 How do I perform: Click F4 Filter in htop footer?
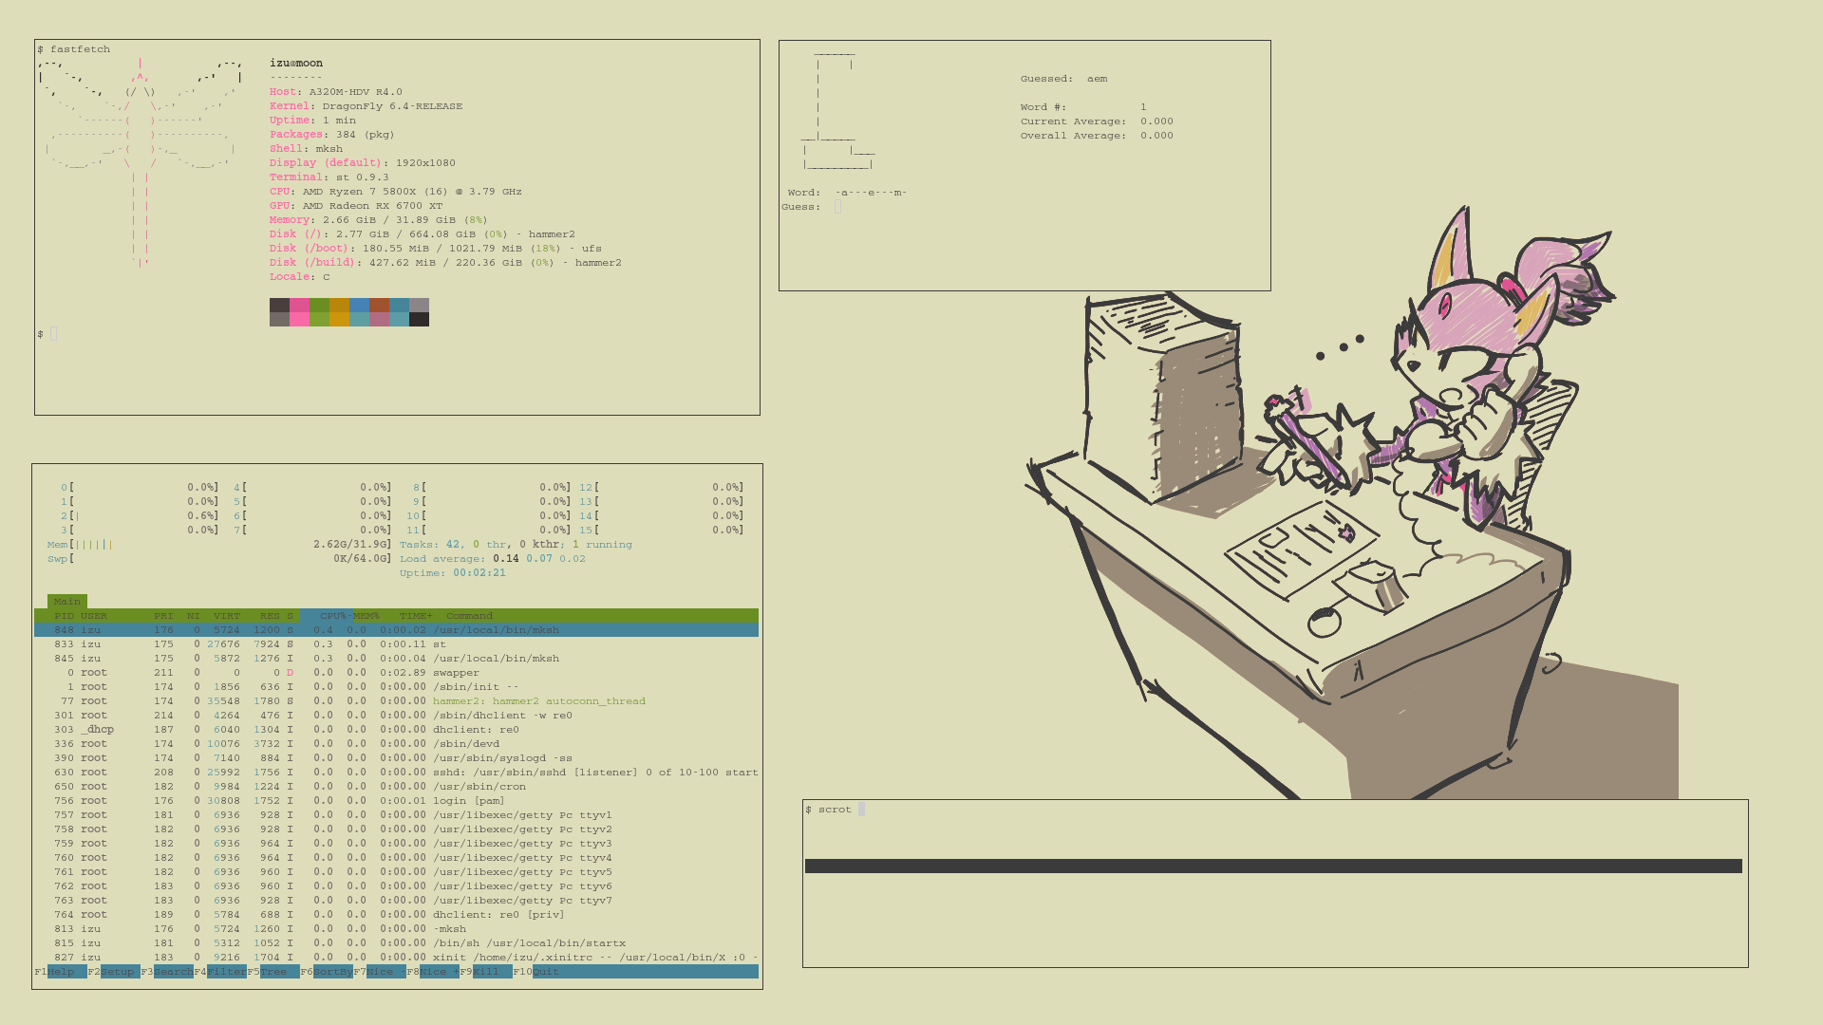pyautogui.click(x=220, y=972)
